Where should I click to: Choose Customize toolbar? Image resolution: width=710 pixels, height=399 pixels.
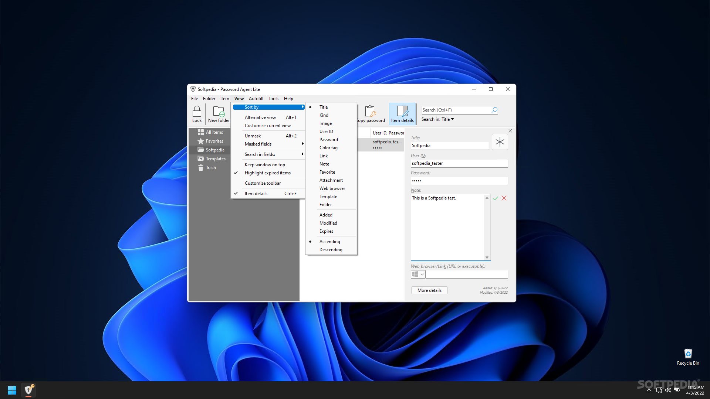[268, 183]
